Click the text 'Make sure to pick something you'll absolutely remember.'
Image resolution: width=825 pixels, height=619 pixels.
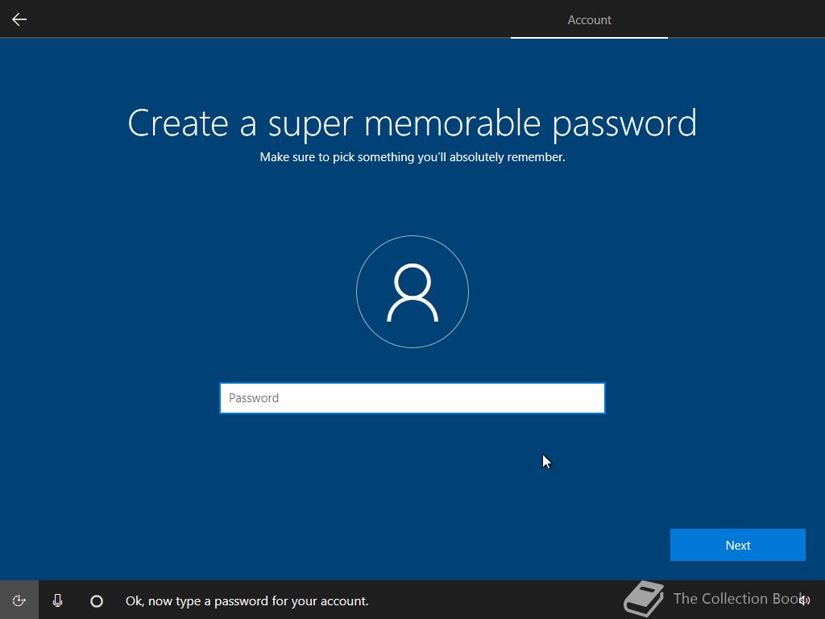click(x=412, y=157)
